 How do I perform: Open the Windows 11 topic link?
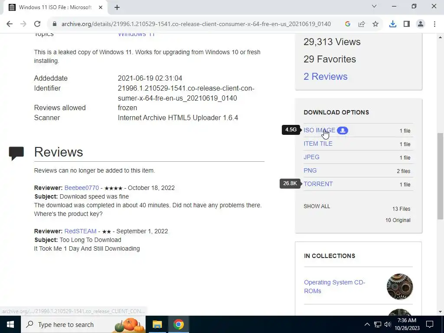(x=136, y=34)
